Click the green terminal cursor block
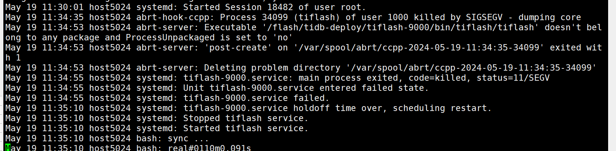Image resolution: width=616 pixels, height=151 pixels. 8,148
